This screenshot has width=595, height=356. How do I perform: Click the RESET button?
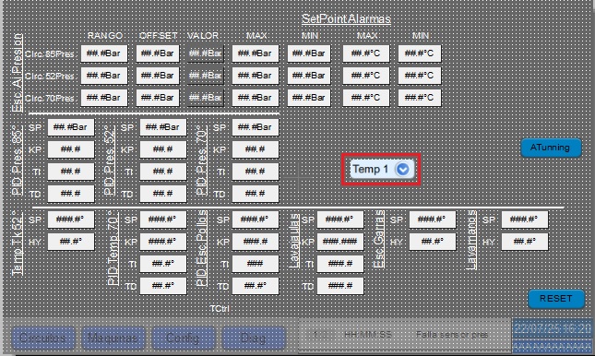(556, 299)
